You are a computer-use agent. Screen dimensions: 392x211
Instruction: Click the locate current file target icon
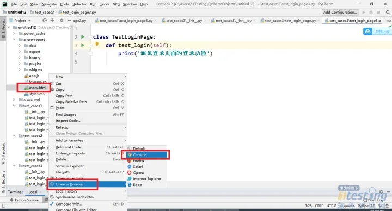45,21
